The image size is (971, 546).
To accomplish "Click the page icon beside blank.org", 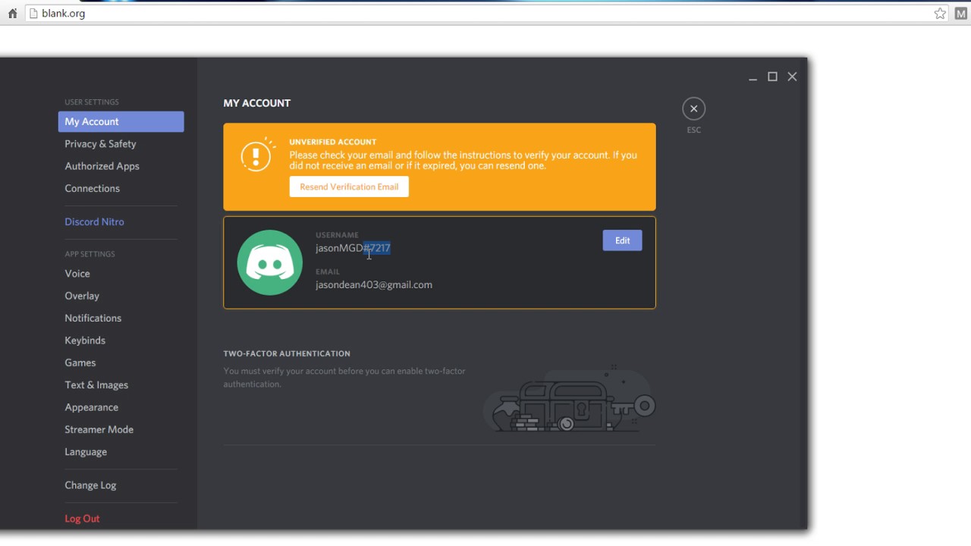I will pos(33,13).
